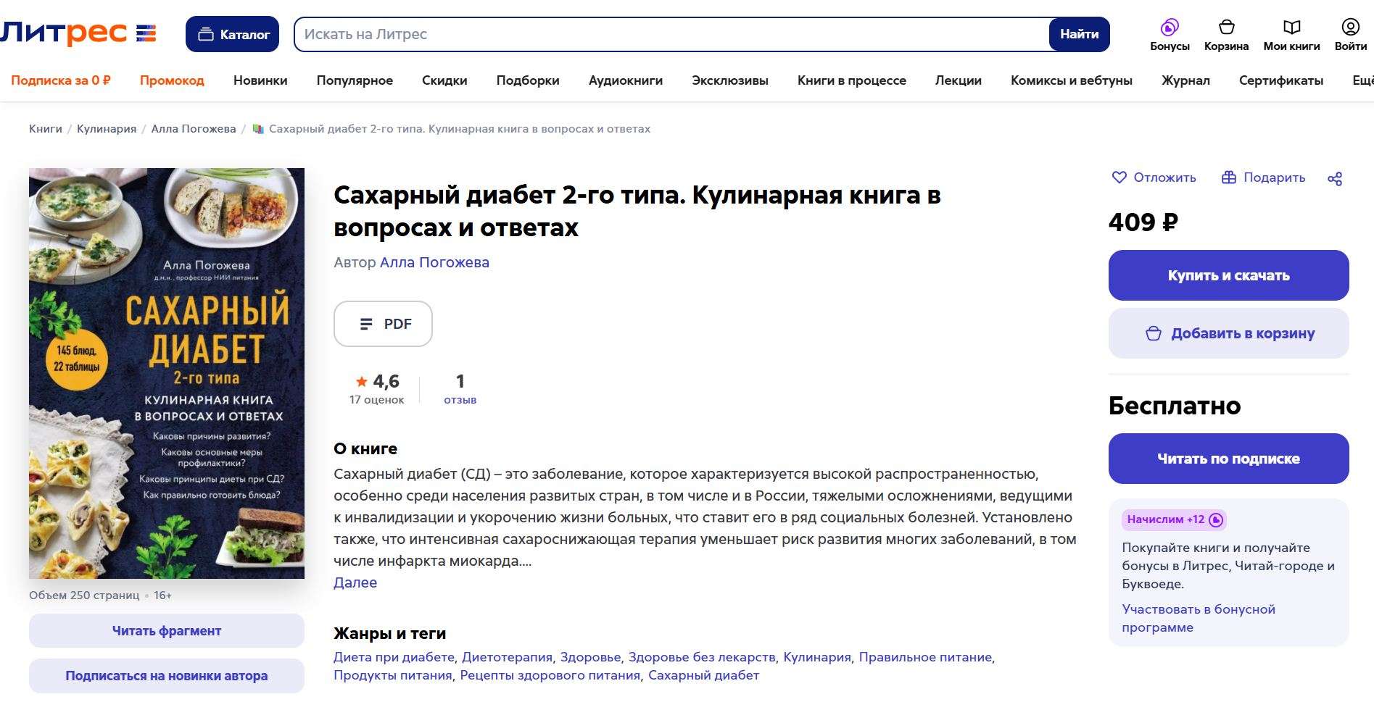Open the 1 отзыв reviews link
The image size is (1374, 702).
[460, 389]
